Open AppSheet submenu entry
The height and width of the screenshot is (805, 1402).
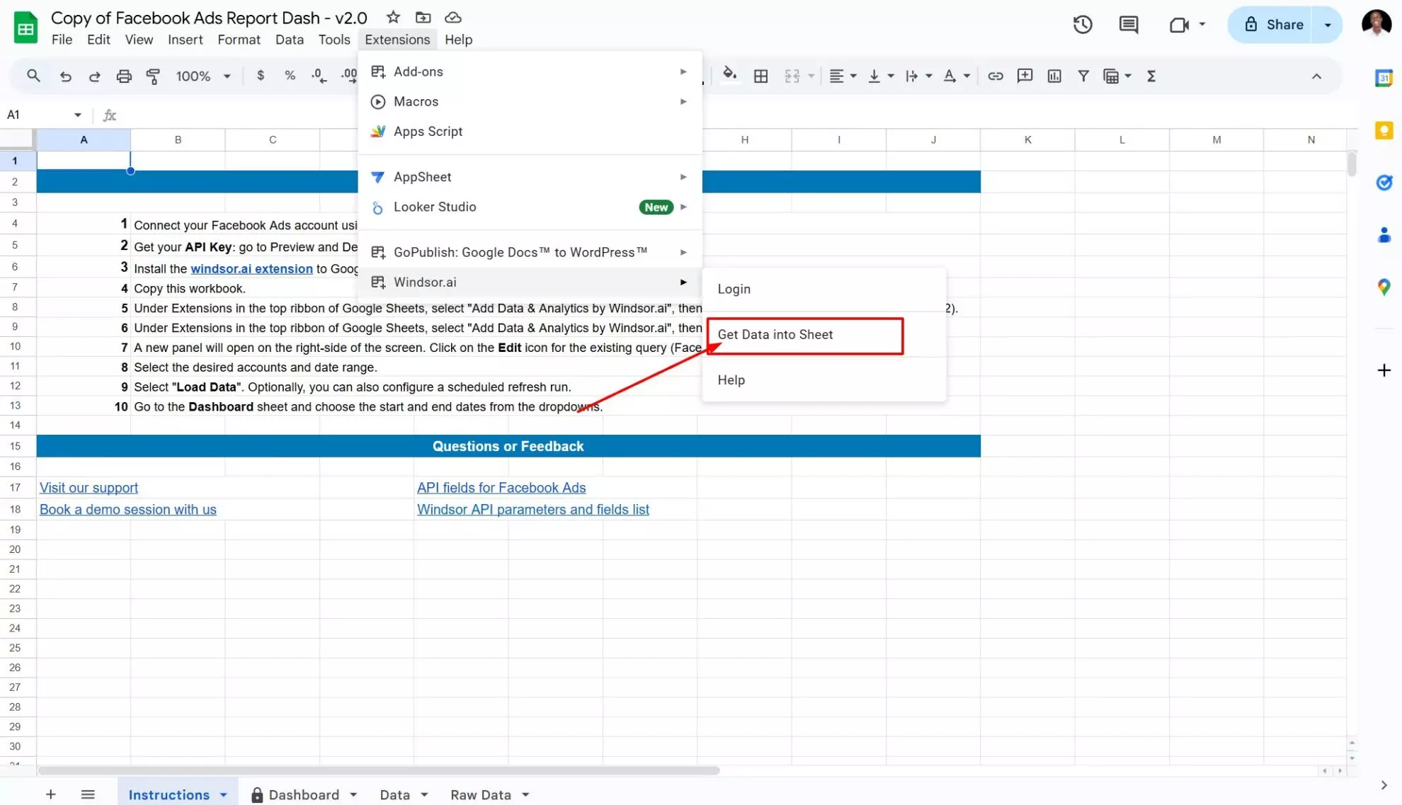click(x=530, y=177)
